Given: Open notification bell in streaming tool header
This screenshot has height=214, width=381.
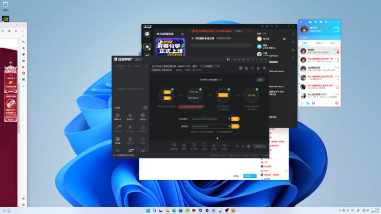Looking at the screenshot, I should point(258,68).
